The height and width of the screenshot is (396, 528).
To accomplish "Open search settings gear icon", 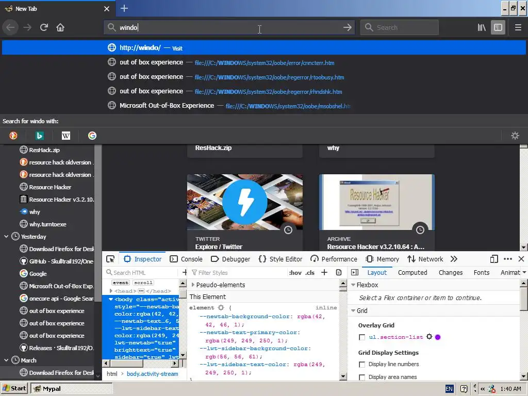I will [x=515, y=136].
